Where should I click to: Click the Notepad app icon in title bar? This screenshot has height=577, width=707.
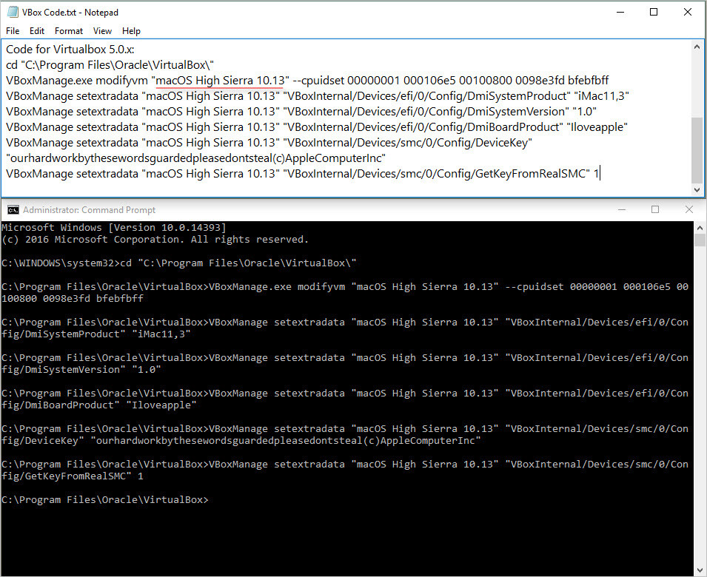point(13,12)
